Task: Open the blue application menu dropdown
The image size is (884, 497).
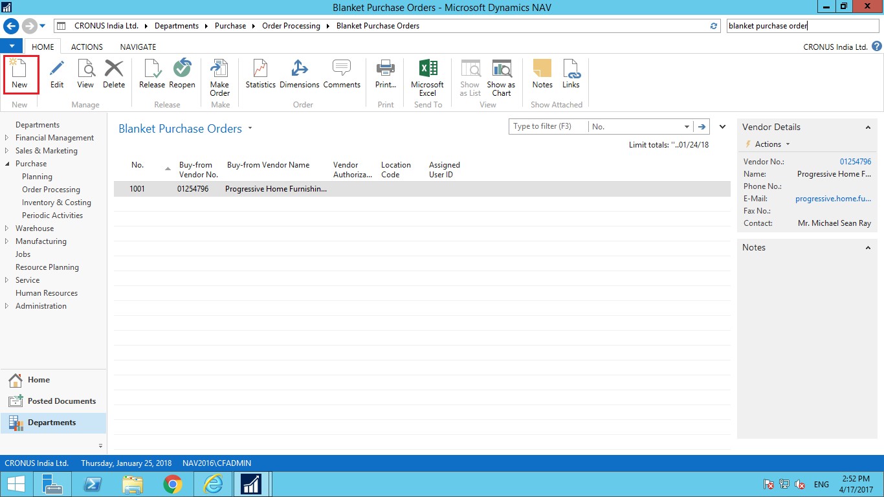Action: click(x=12, y=47)
